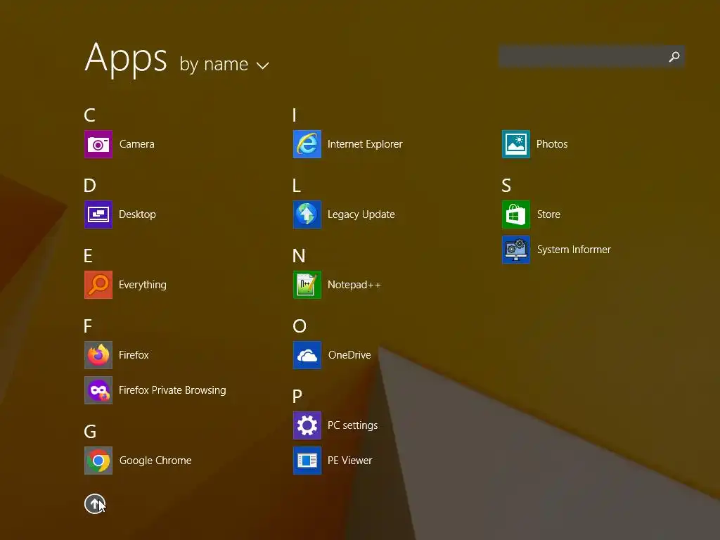This screenshot has height=540, width=720.
Task: Open the Photos app icon
Action: 516,144
